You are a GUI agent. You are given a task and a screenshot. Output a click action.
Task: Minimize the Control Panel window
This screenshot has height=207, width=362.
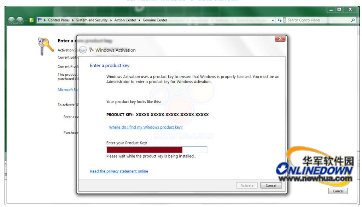(x=331, y=10)
